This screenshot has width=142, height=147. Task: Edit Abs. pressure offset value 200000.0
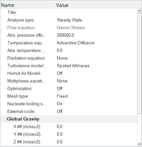97,35
